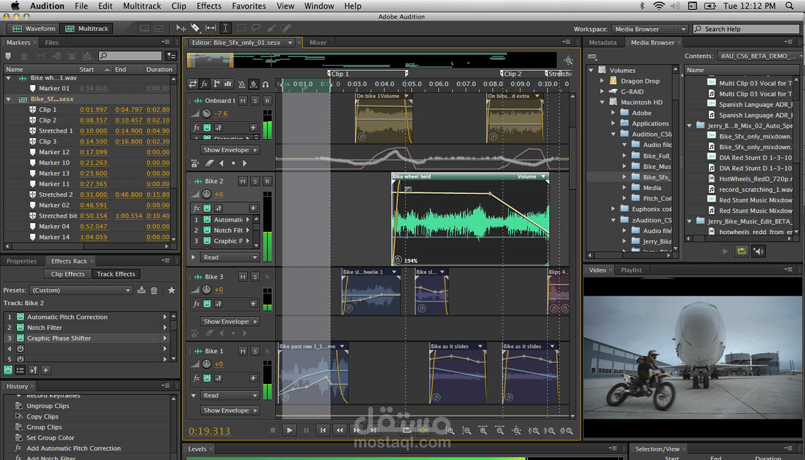Select the Time Selection tool

(x=225, y=28)
